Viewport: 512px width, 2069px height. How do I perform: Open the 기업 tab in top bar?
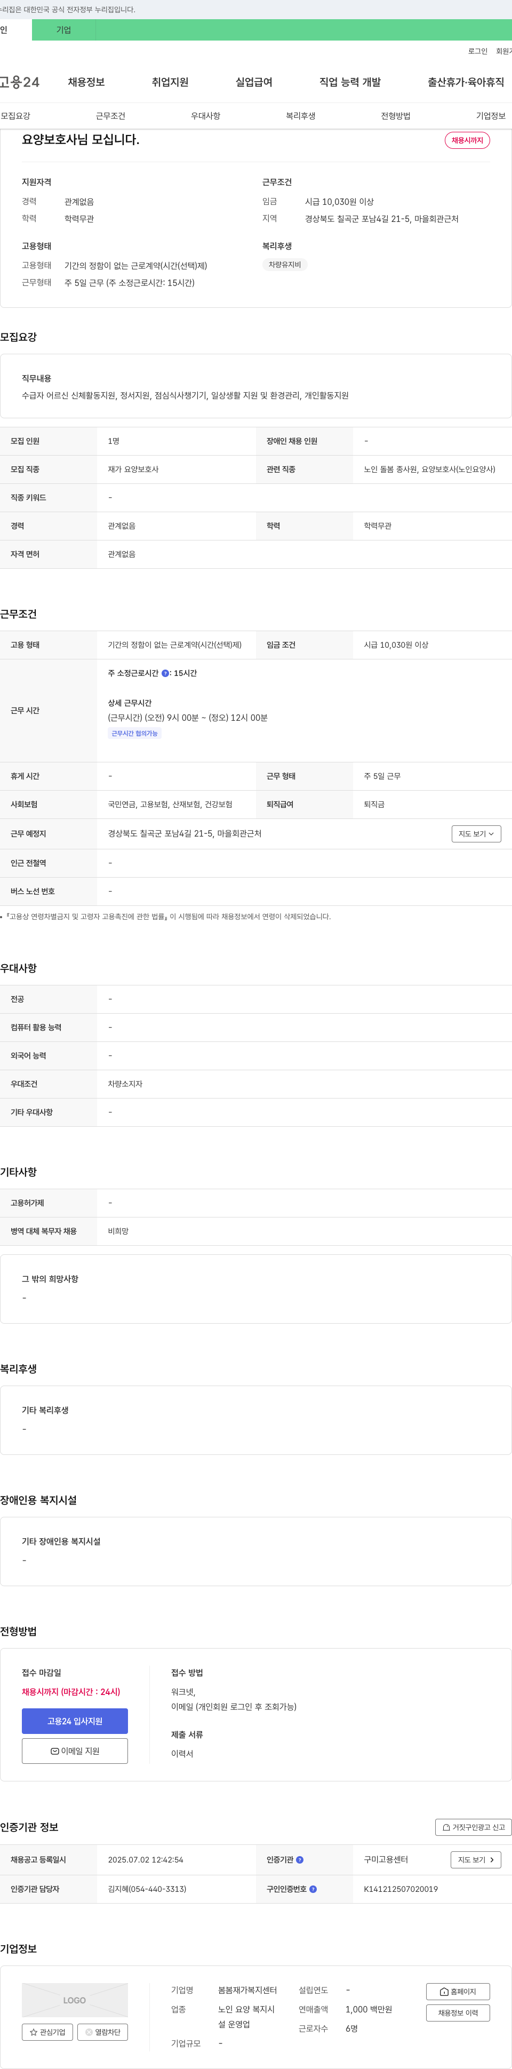click(63, 30)
